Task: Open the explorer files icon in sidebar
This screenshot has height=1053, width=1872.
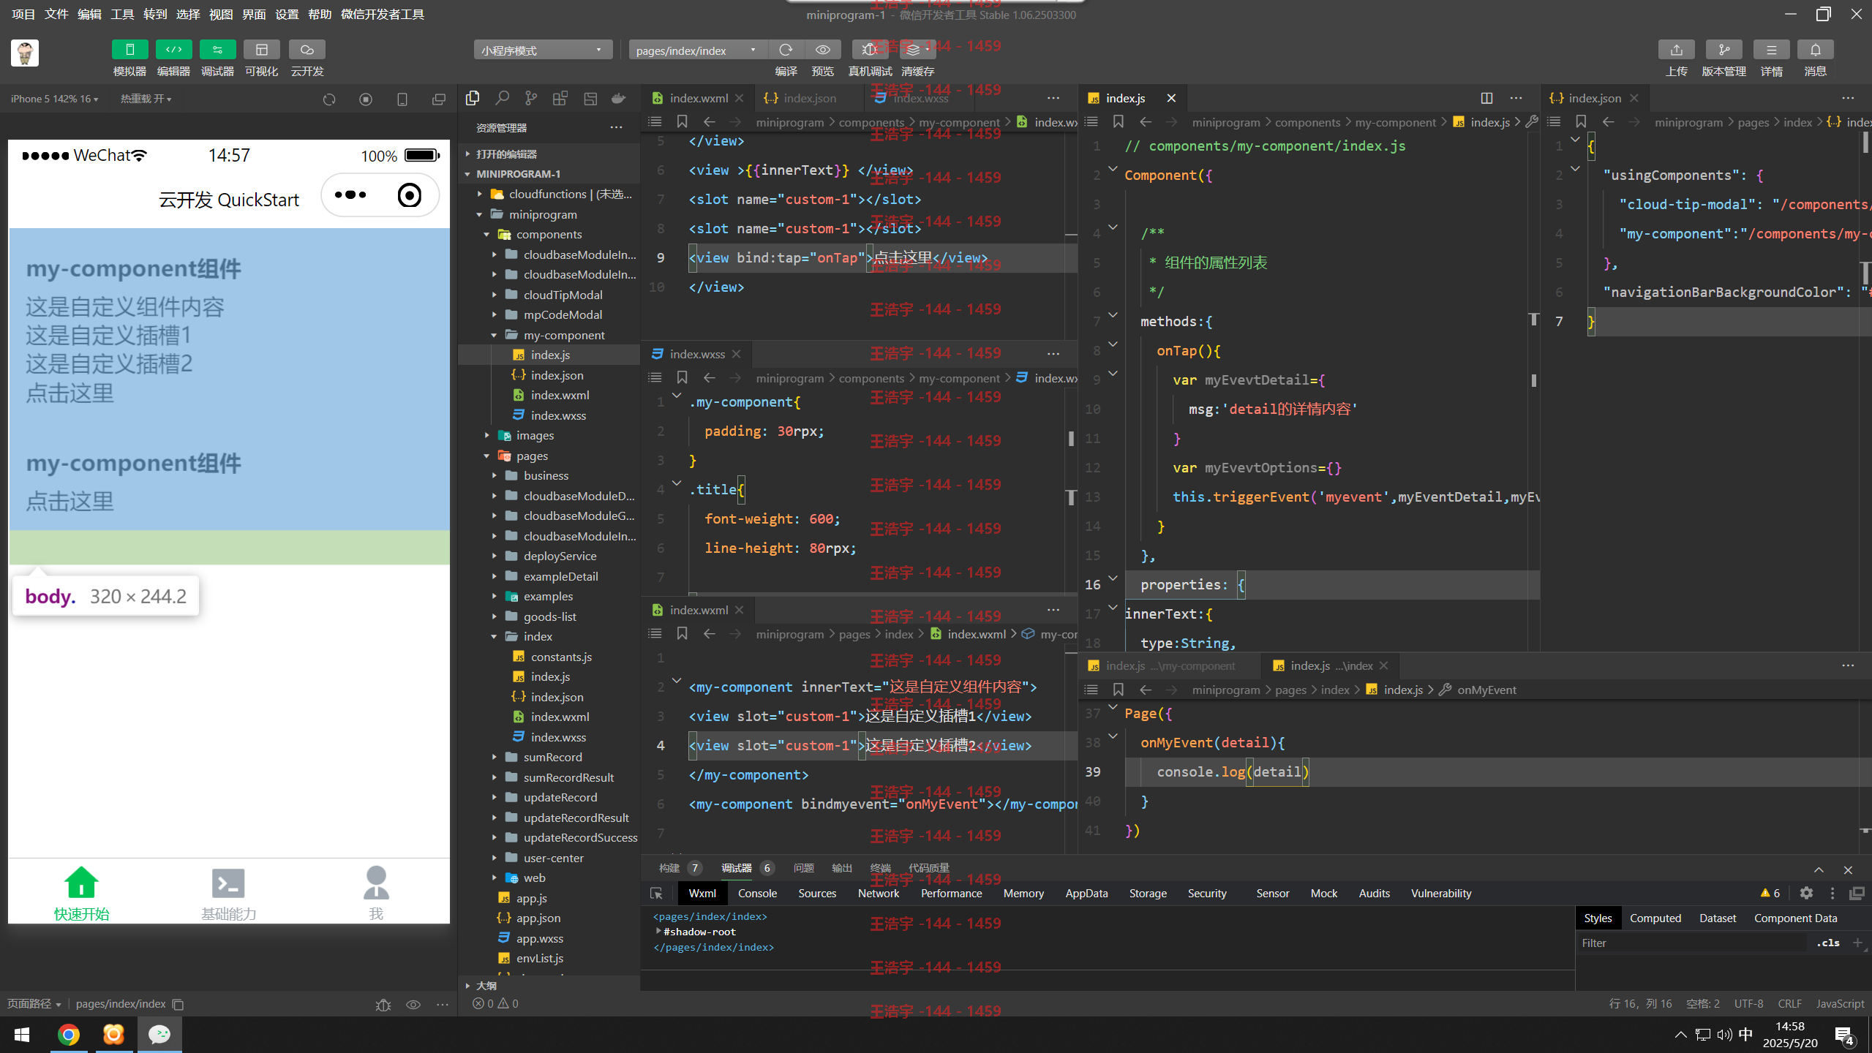Action: point(473,98)
